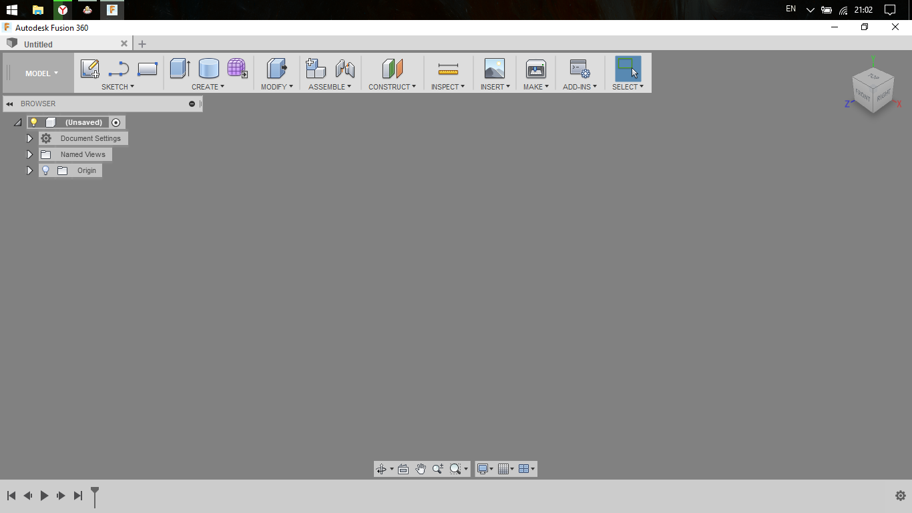912x513 pixels.
Task: Open a new document tab with plus button
Action: click(142, 43)
